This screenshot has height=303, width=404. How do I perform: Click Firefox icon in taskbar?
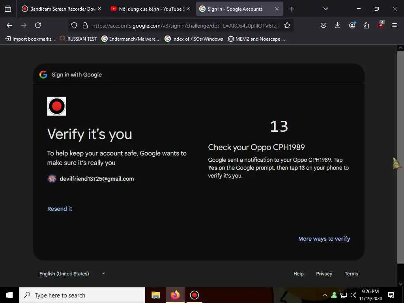175,295
